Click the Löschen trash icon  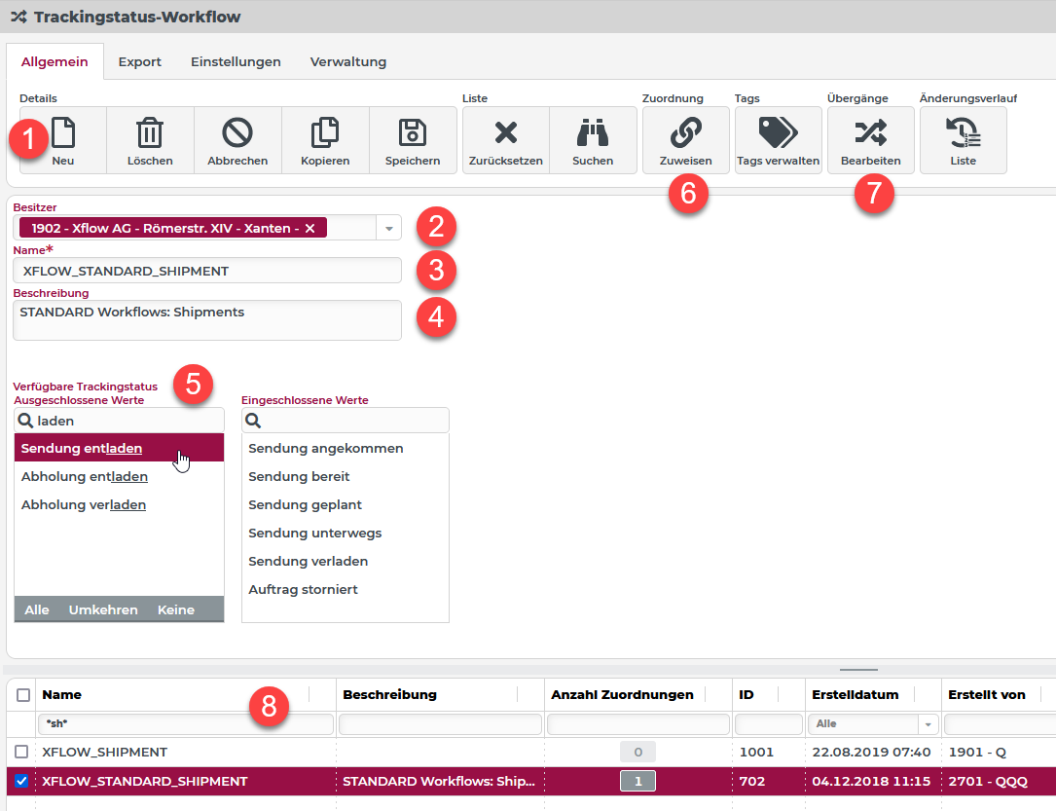tap(150, 132)
